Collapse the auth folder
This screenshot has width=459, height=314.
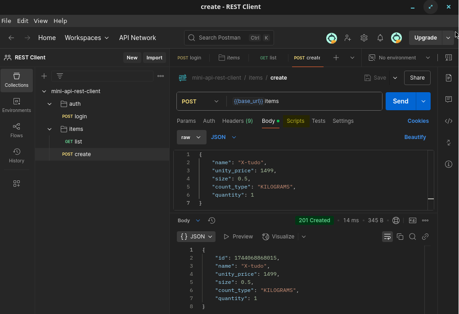point(50,104)
